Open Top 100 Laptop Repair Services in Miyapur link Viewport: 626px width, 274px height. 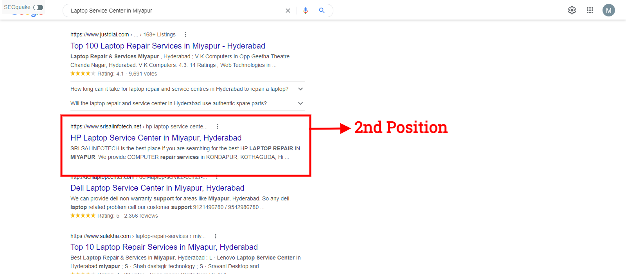(x=168, y=46)
